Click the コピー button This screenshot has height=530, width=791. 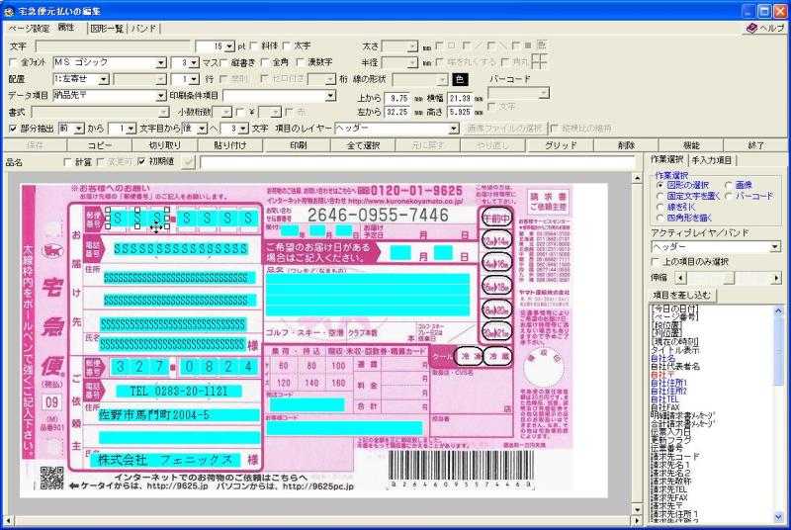point(100,145)
